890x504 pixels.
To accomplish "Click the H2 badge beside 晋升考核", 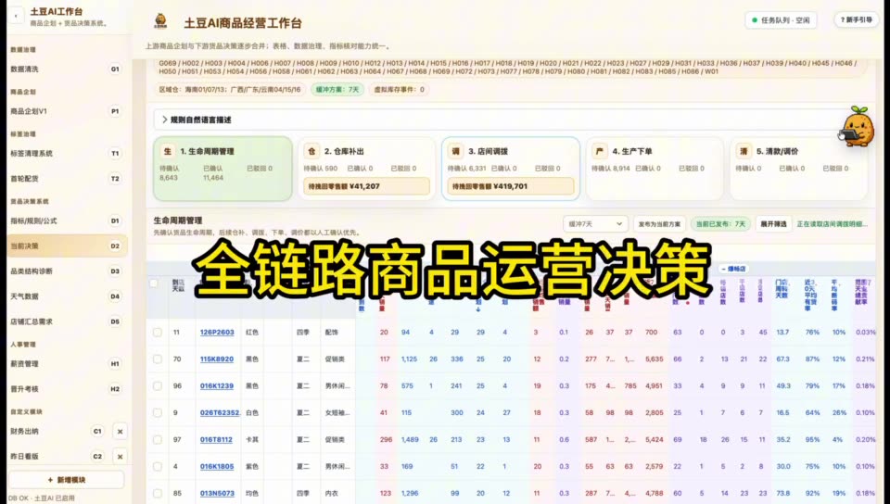I will [115, 389].
